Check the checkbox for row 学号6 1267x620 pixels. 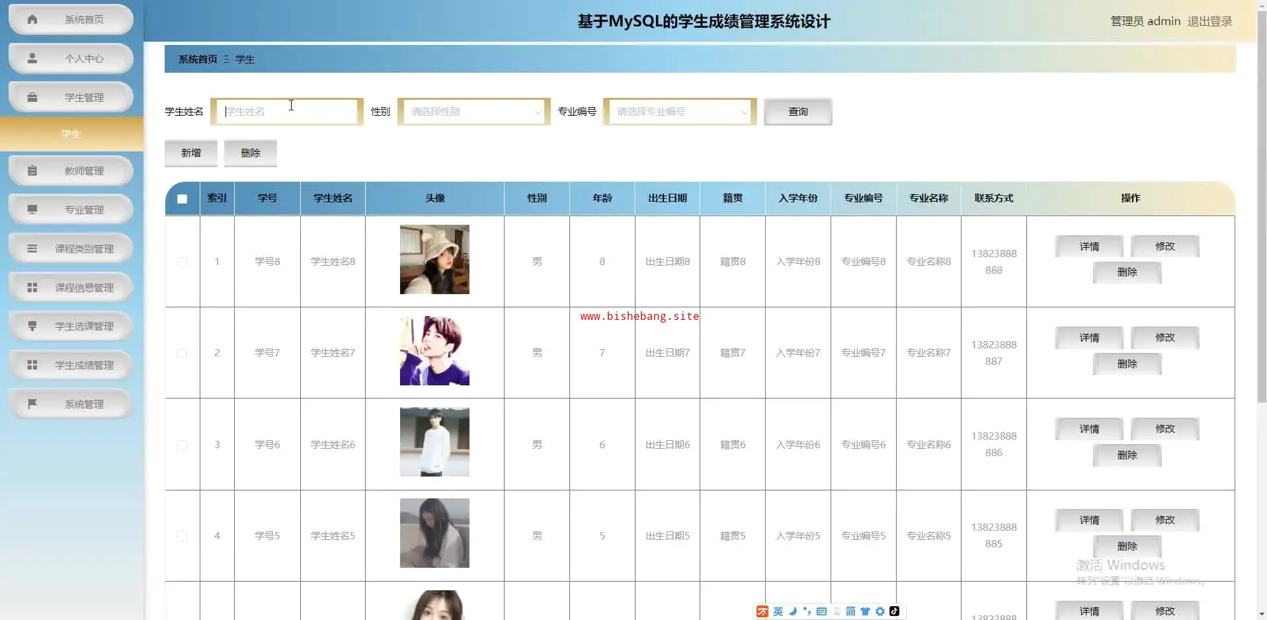pyautogui.click(x=182, y=445)
